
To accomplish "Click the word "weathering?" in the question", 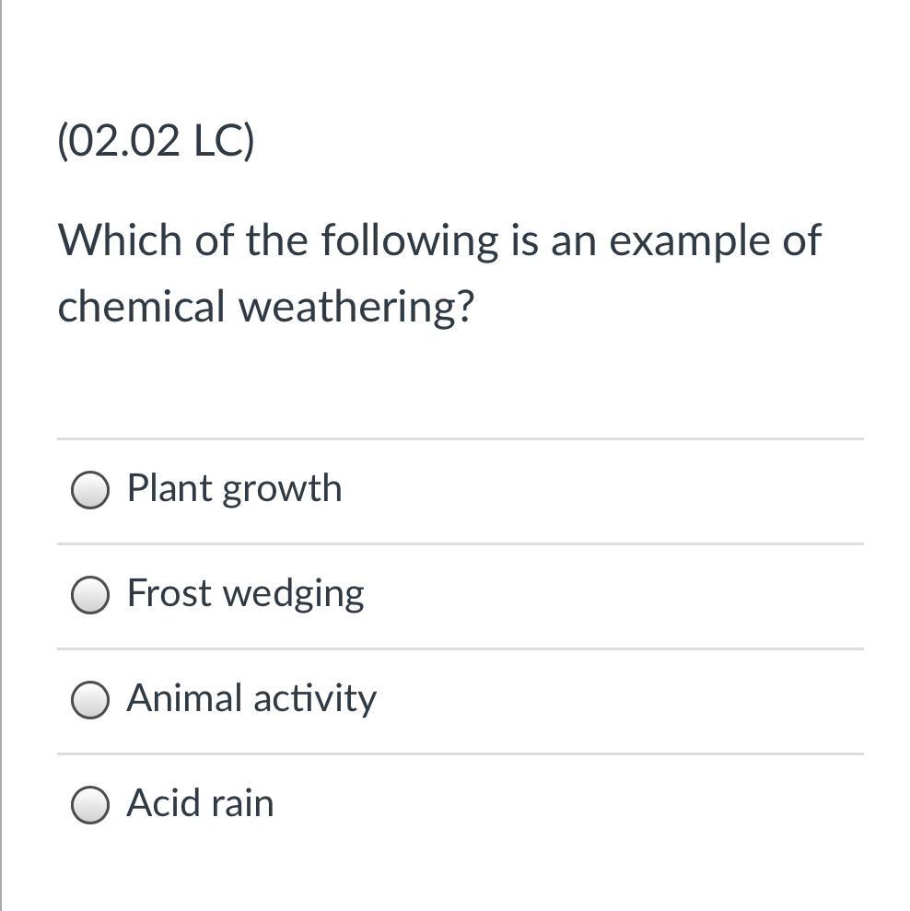I will coord(356,308).
